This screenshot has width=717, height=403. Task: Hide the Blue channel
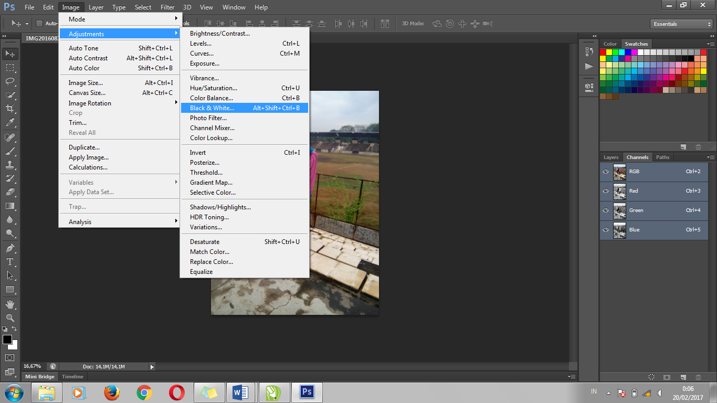pos(605,229)
